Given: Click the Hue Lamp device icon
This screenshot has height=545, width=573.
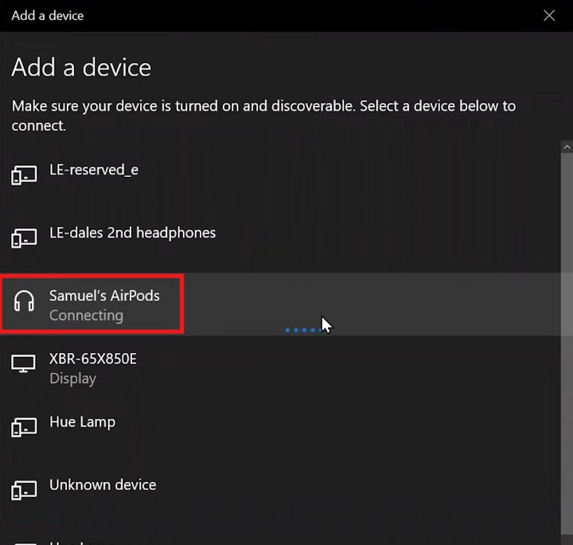Looking at the screenshot, I should point(25,427).
